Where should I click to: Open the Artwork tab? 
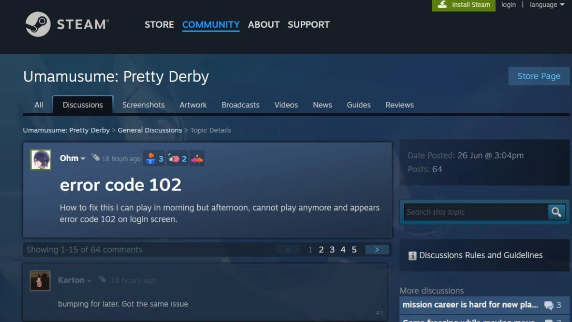[193, 105]
